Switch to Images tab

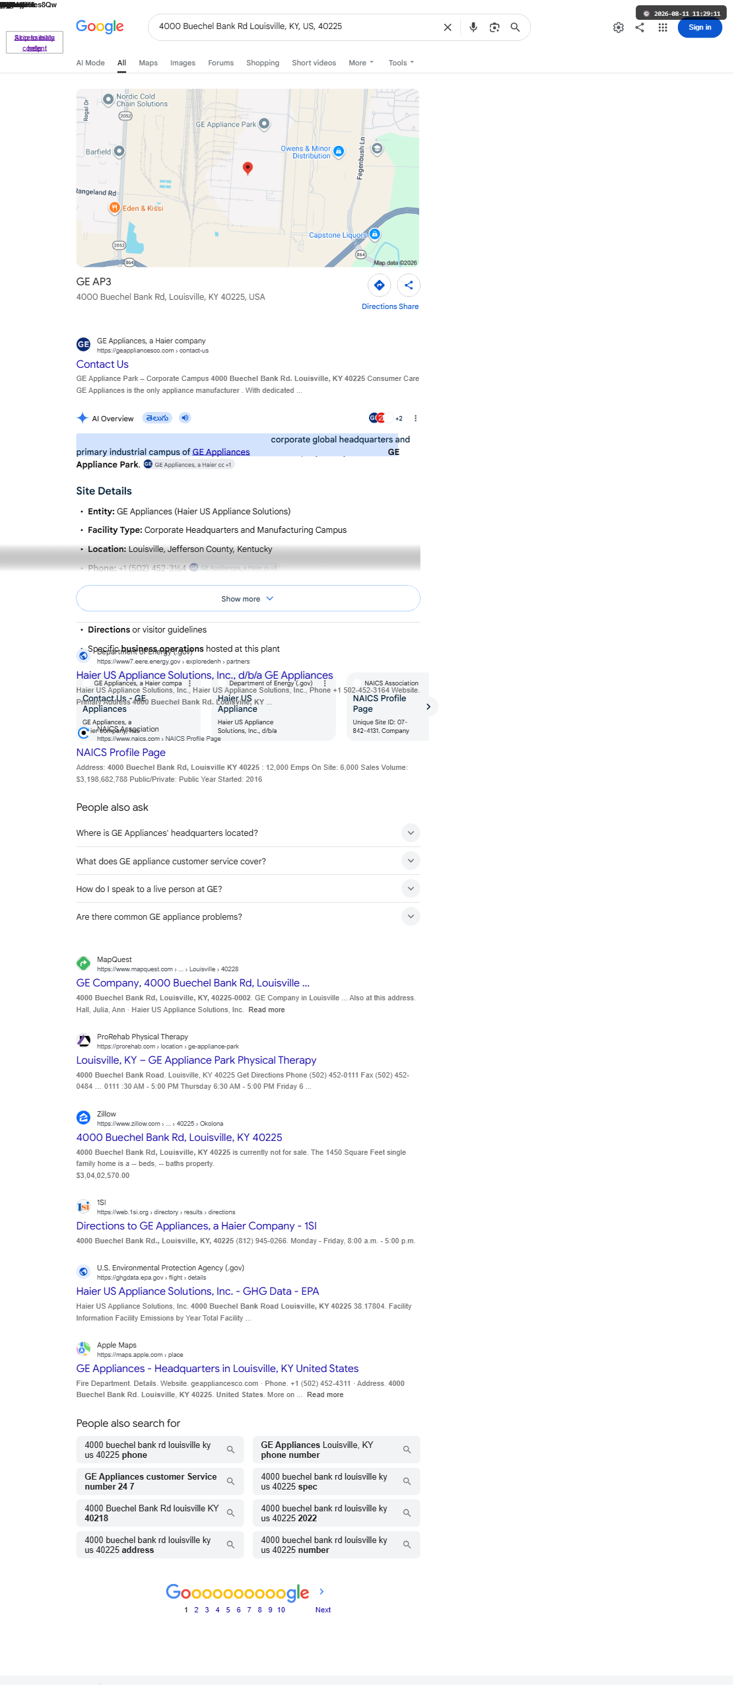[183, 63]
